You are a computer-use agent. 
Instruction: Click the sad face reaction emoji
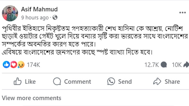point(21,65)
